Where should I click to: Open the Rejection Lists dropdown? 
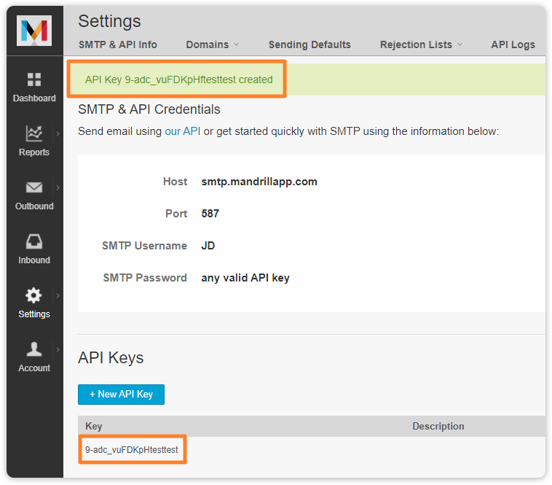[421, 44]
